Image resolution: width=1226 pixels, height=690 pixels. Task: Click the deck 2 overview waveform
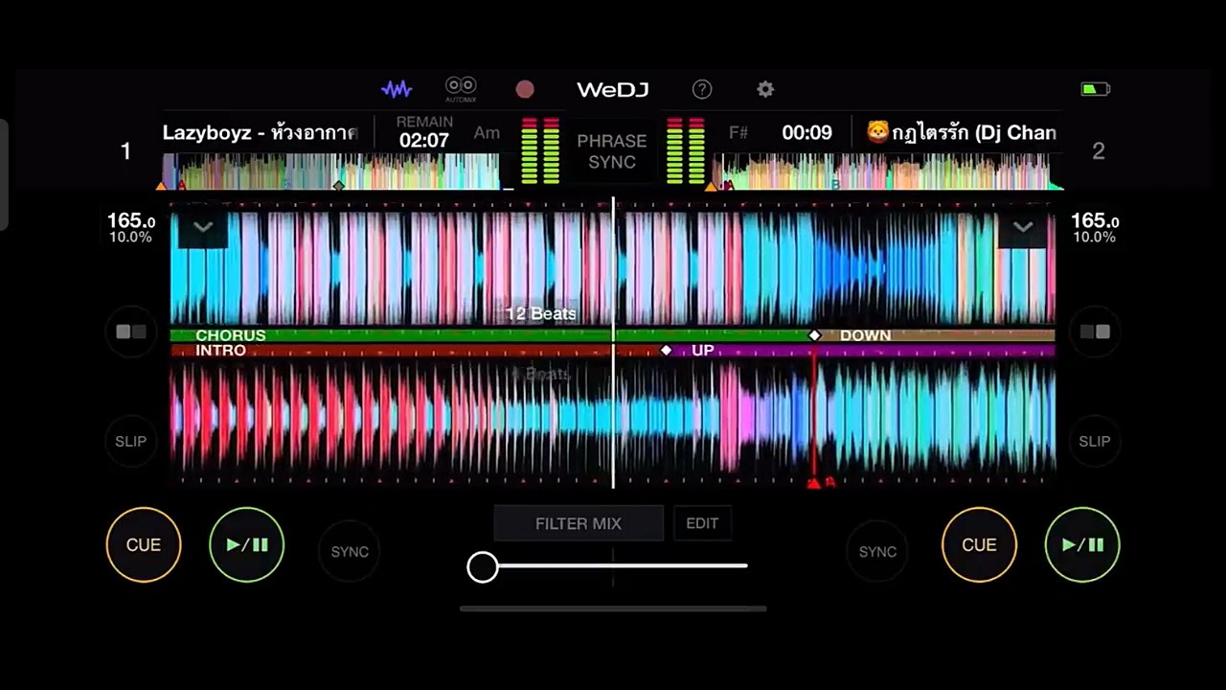tap(886, 172)
